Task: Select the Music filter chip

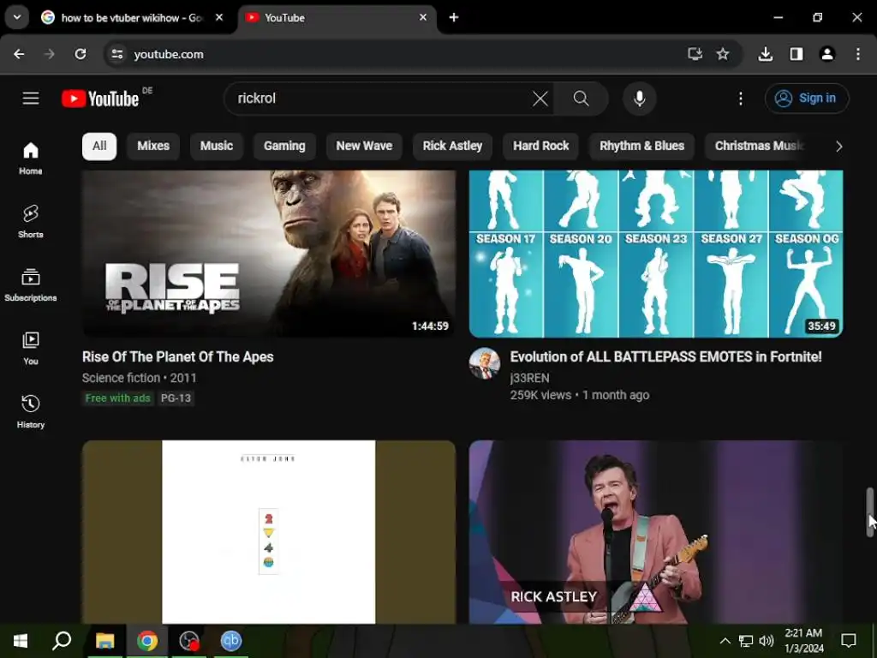Action: coord(217,146)
